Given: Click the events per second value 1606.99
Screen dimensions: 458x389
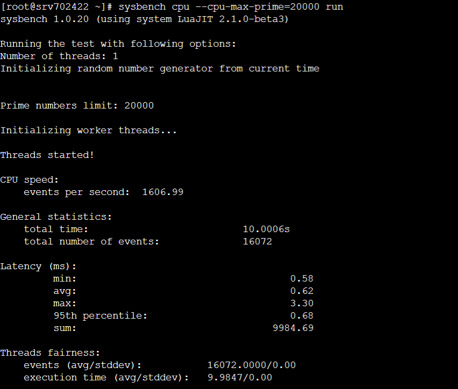Looking at the screenshot, I should pyautogui.click(x=163, y=192).
